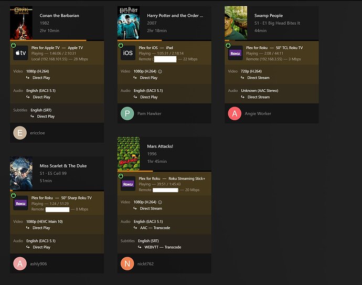Viewport: 362px width, 285px height.
Task: Click green secure lock on Conan session
Action: pyautogui.click(x=14, y=45)
